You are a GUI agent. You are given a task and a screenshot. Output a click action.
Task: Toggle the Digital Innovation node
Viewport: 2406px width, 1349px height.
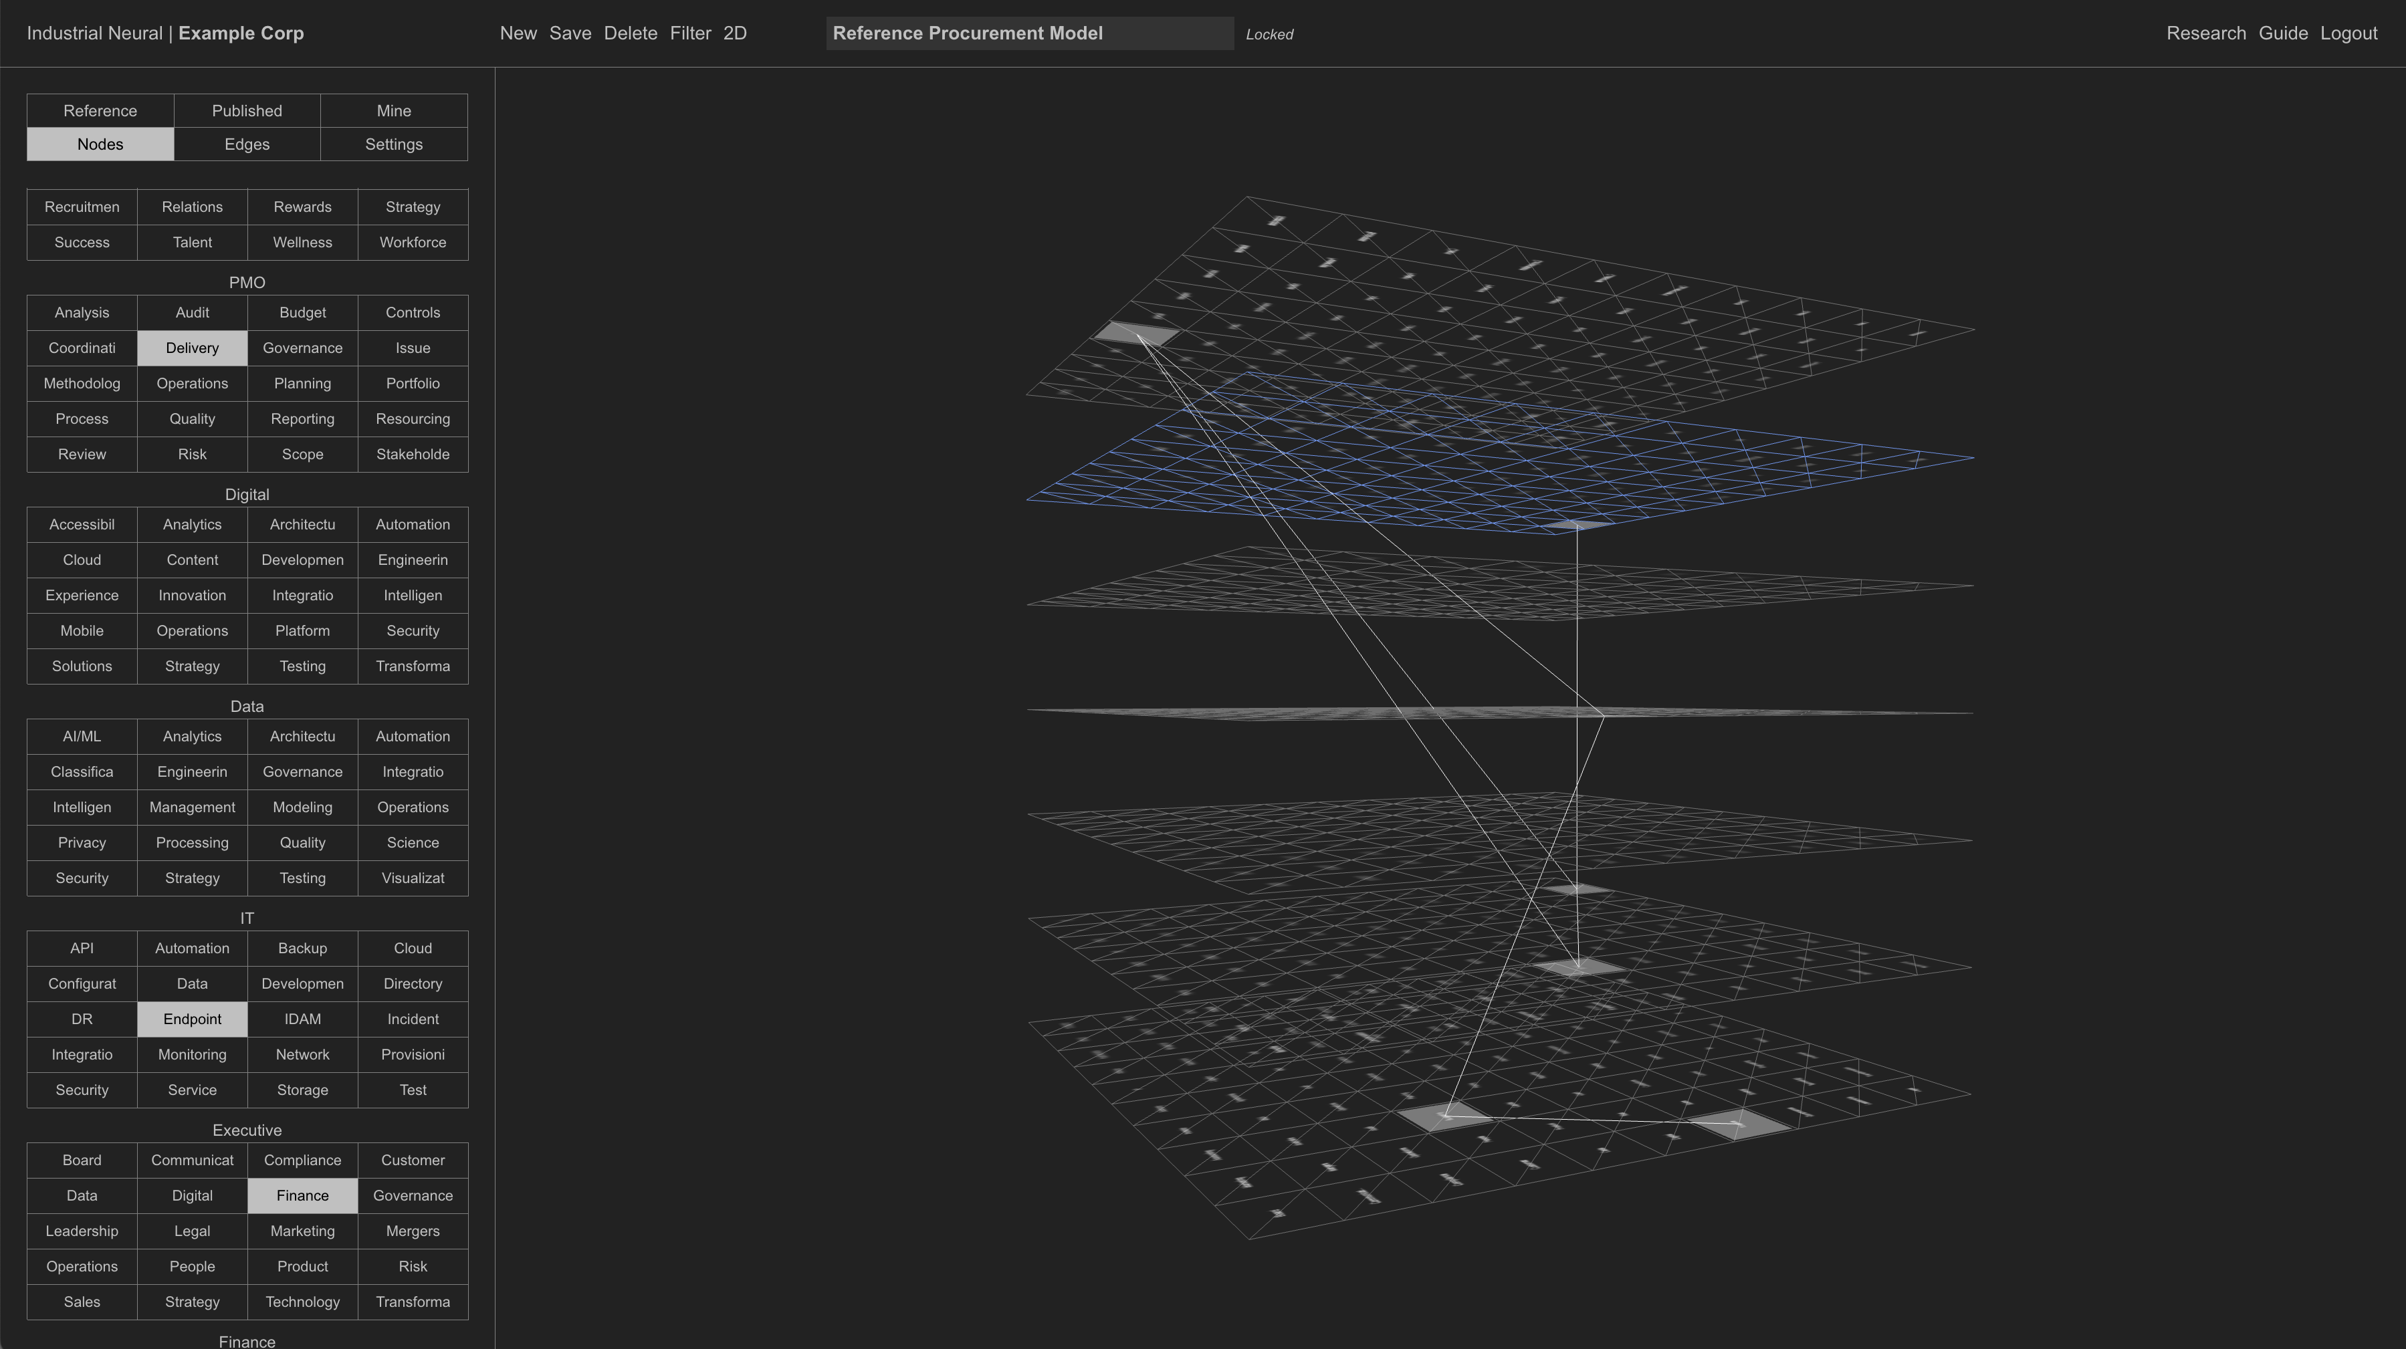(193, 596)
